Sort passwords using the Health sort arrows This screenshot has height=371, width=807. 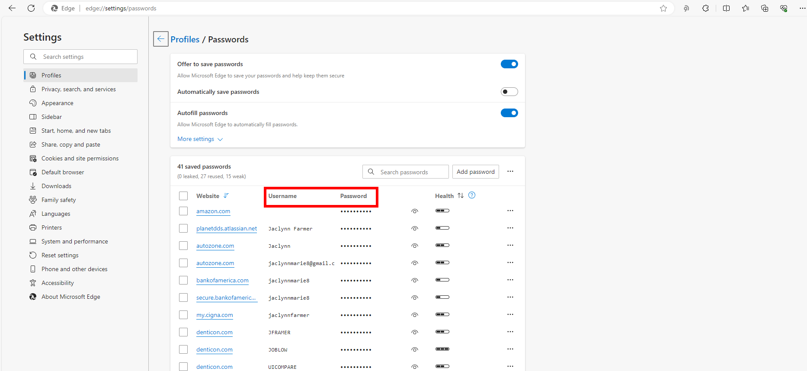pos(461,195)
